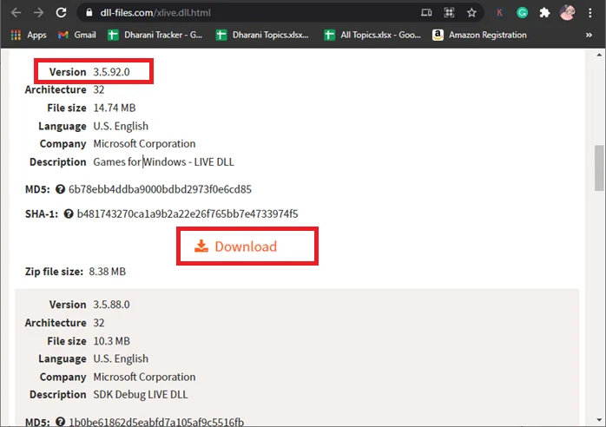Select the file size text 10.3 MB
606x427 pixels.
click(112, 341)
